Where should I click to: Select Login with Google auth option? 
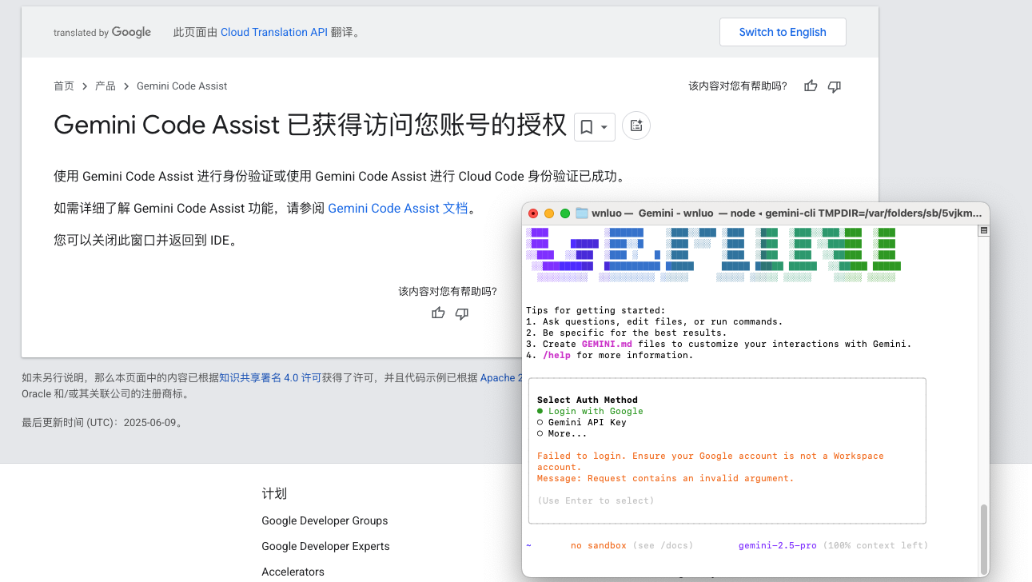(590, 411)
